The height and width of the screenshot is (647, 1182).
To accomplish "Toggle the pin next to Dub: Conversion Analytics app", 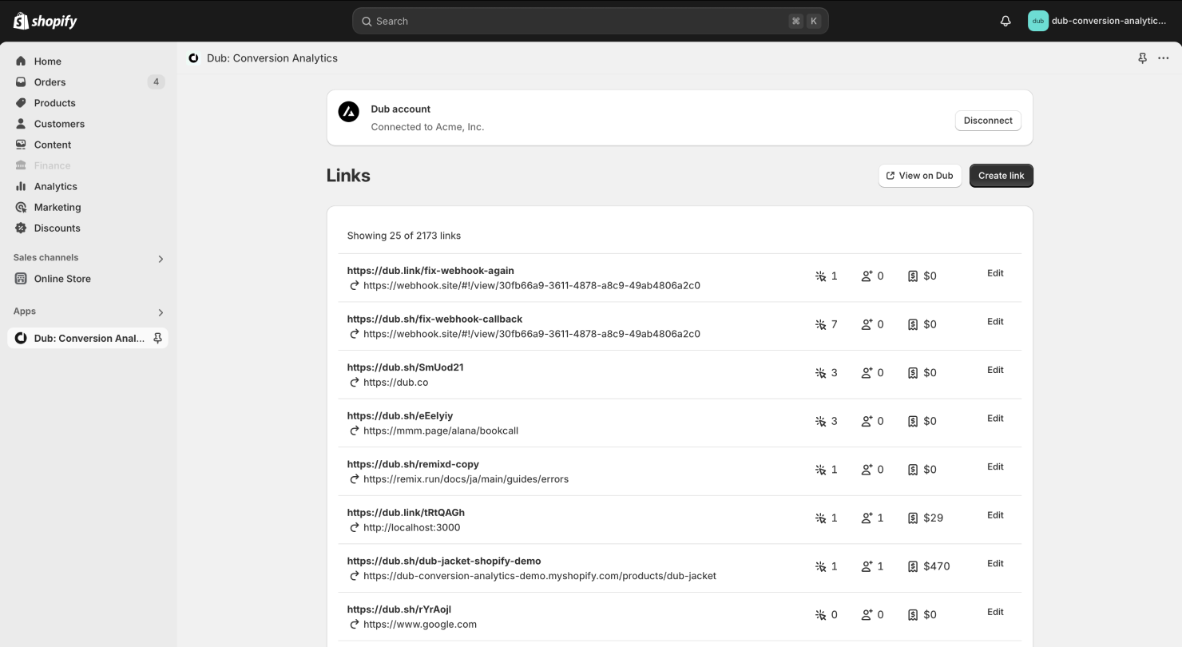I will (x=157, y=338).
